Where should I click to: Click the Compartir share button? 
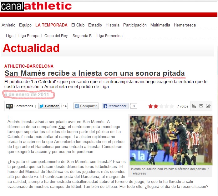click(86, 106)
